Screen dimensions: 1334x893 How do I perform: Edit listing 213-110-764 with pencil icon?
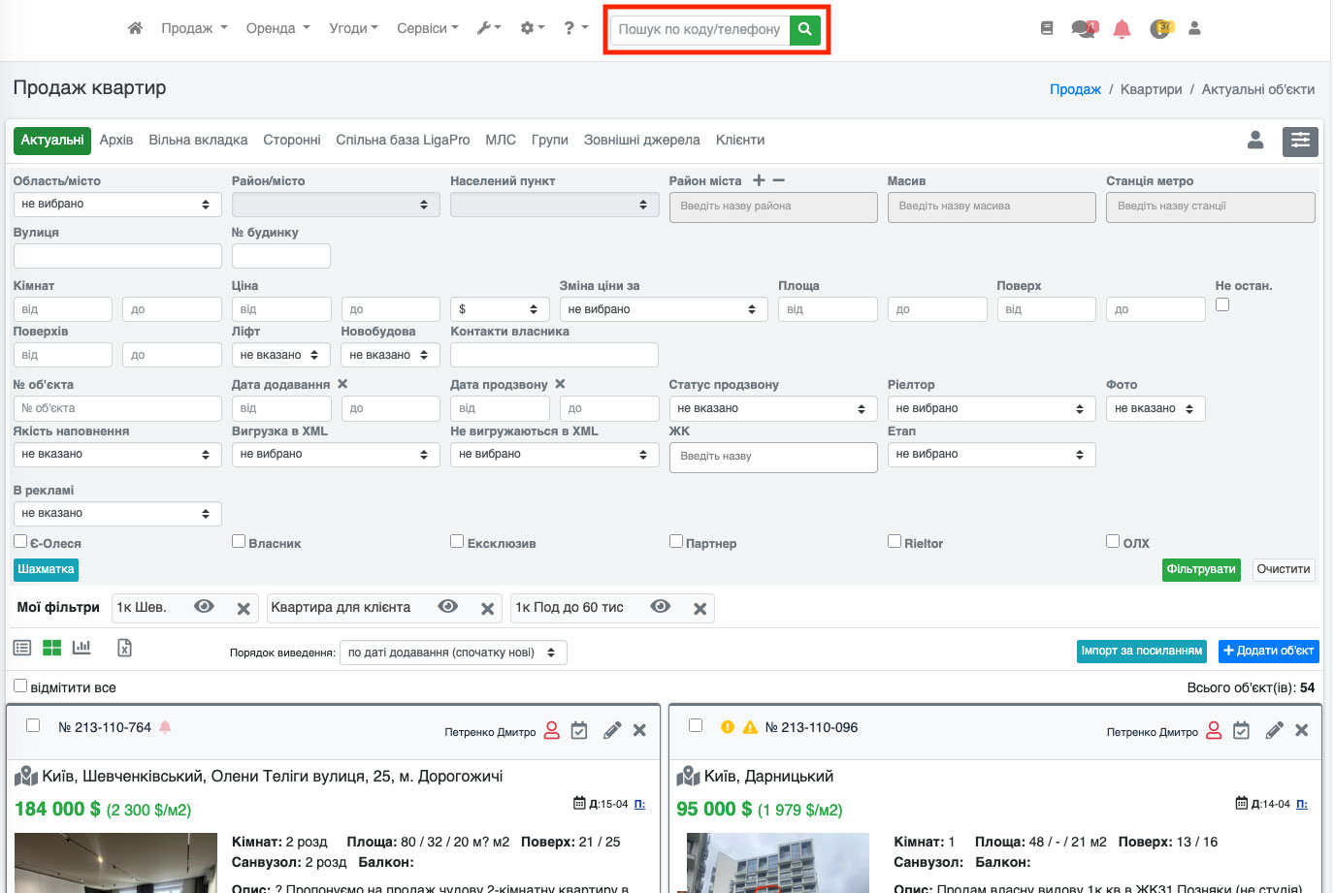(x=611, y=731)
